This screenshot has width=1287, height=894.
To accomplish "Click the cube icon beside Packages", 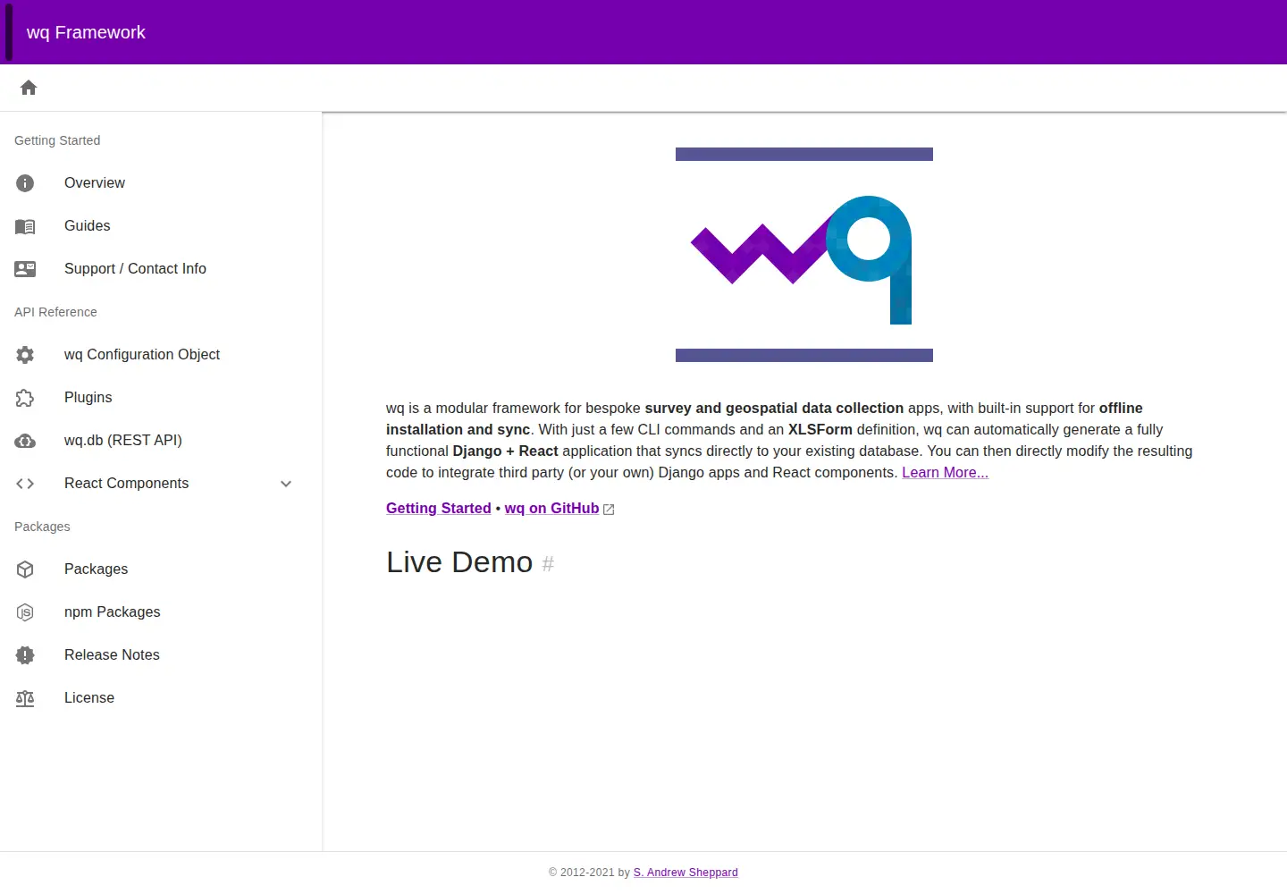I will coord(25,569).
